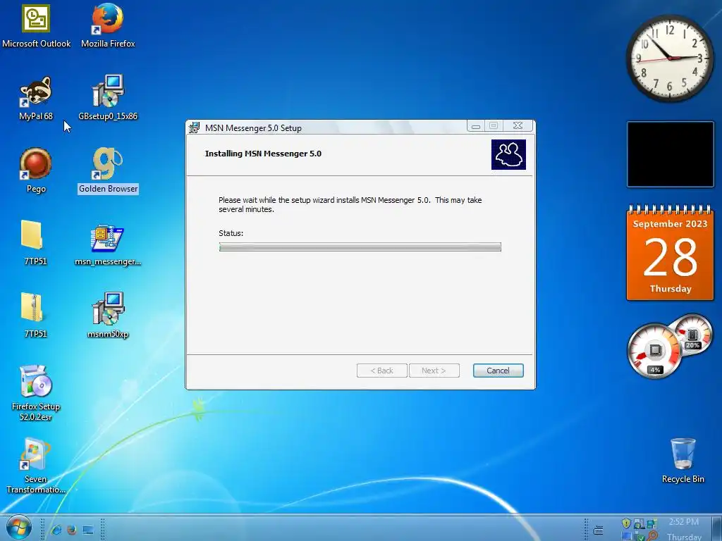This screenshot has width=722, height=541.
Task: Launch Firefox from the quick launch bar
Action: (72, 530)
